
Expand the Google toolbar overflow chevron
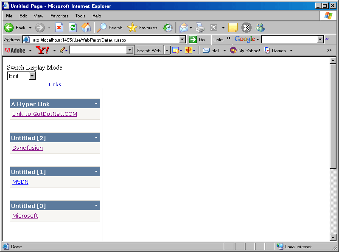click(x=327, y=39)
